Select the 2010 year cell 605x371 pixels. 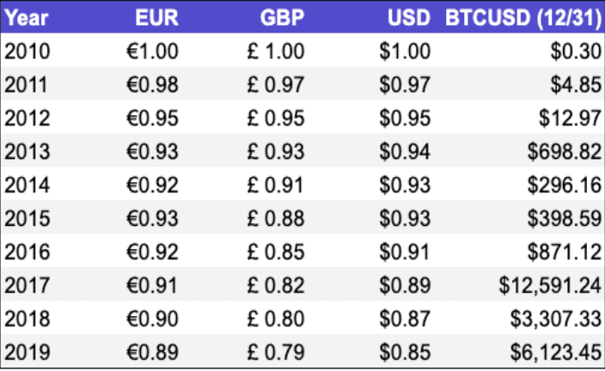pyautogui.click(x=27, y=51)
